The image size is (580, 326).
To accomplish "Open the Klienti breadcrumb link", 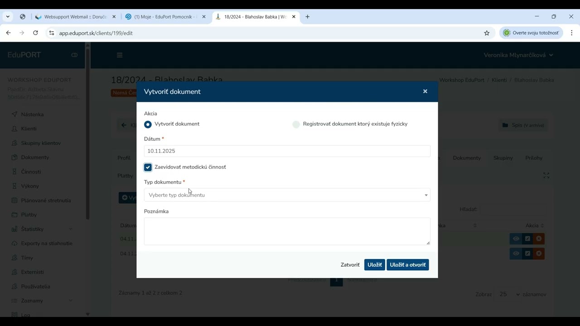I will [499, 80].
